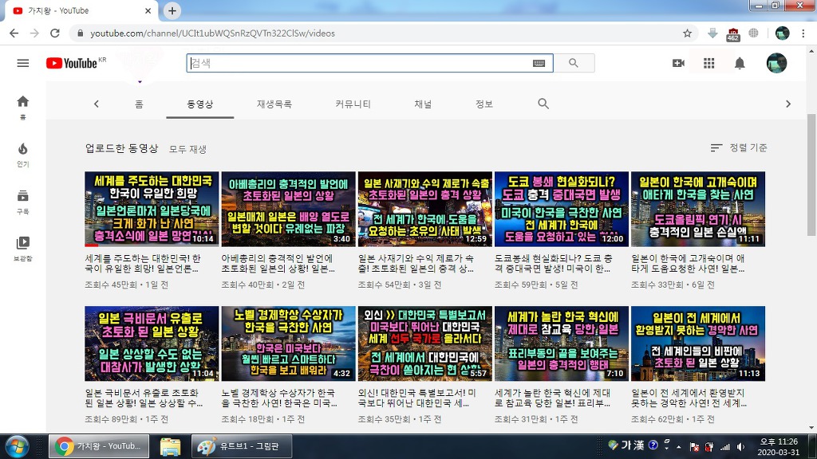Click the create video camera icon
The width and height of the screenshot is (817, 459).
tap(678, 64)
